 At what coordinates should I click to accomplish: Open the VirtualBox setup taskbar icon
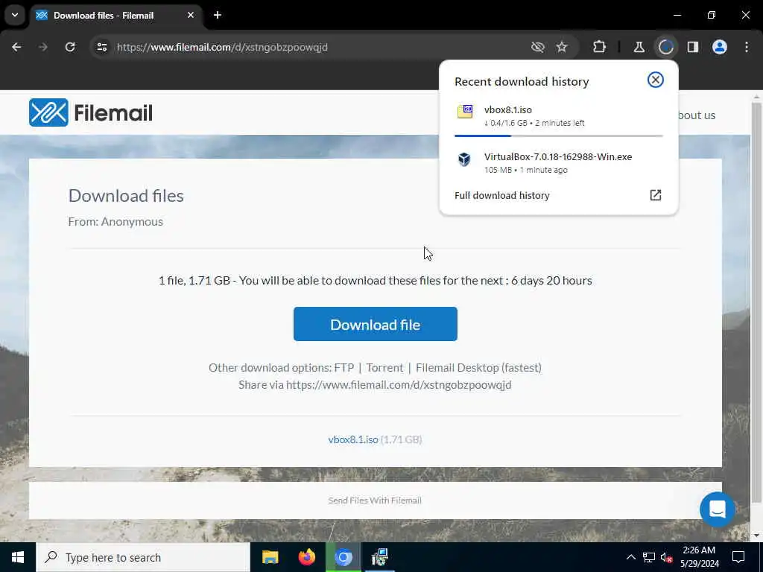(x=379, y=557)
